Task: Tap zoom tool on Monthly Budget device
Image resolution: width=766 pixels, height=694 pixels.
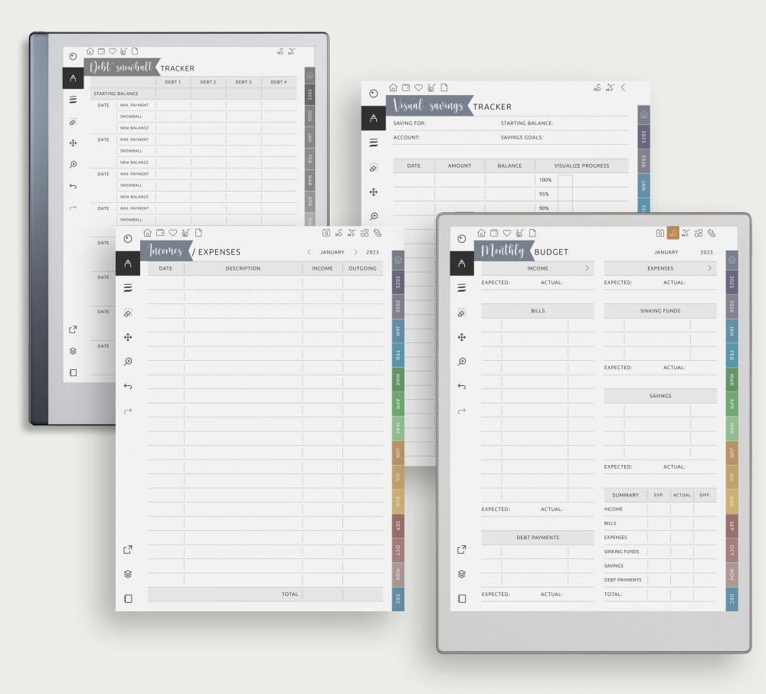Action: (x=462, y=362)
